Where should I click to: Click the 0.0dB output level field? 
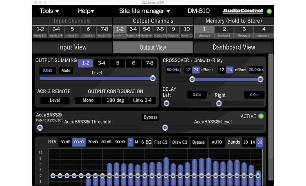tap(48, 70)
